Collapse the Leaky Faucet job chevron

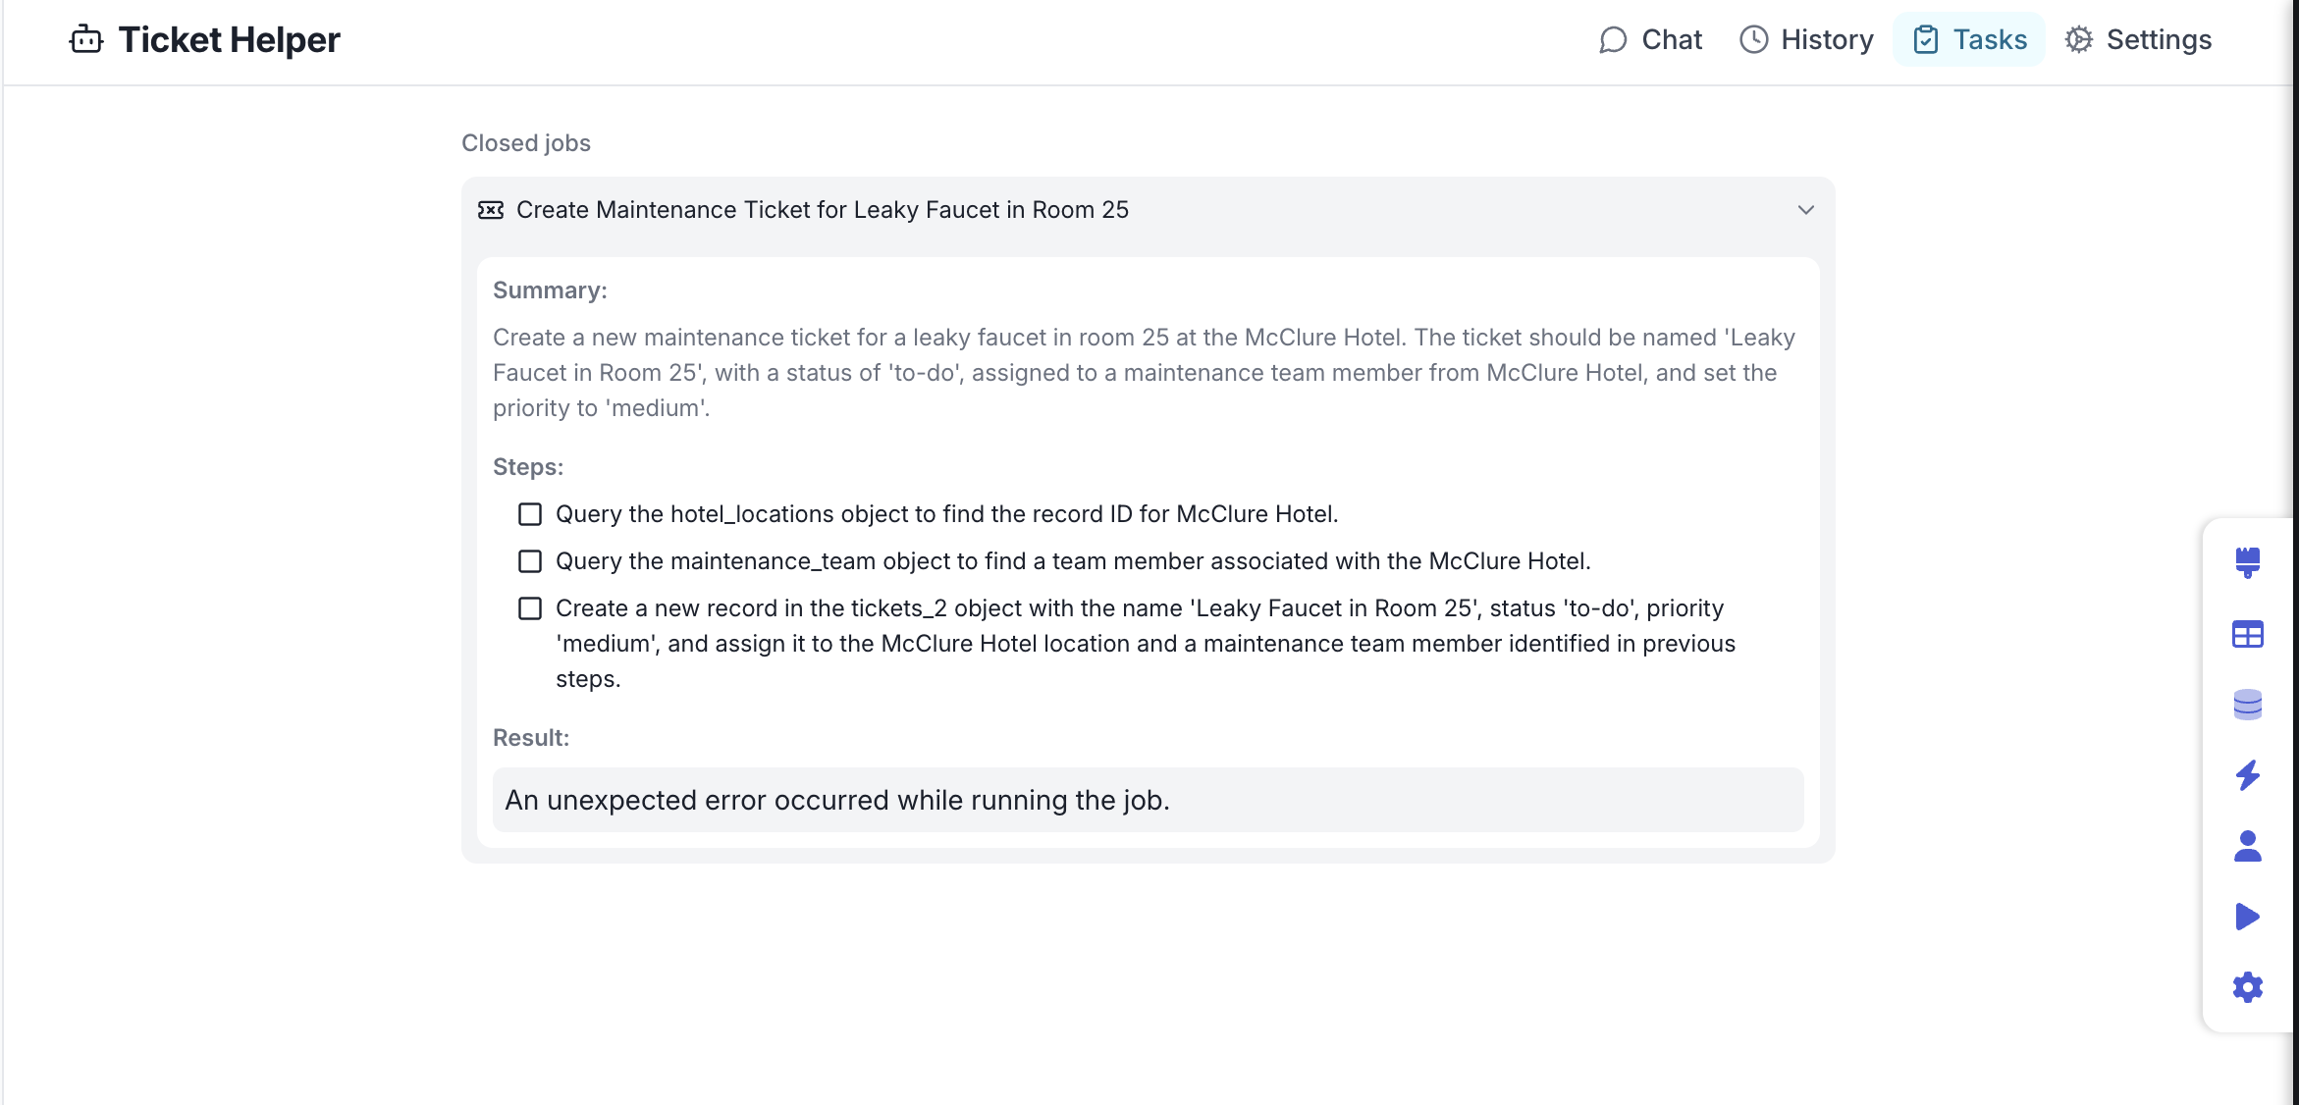pos(1805,210)
